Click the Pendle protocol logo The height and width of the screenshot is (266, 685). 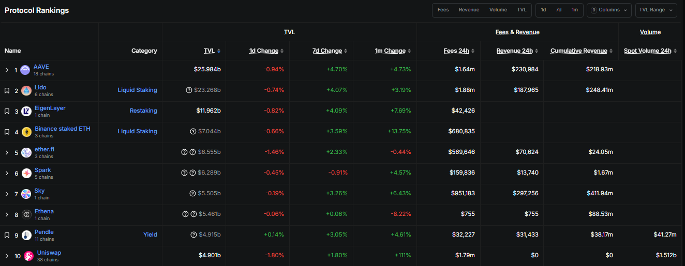[x=26, y=235]
